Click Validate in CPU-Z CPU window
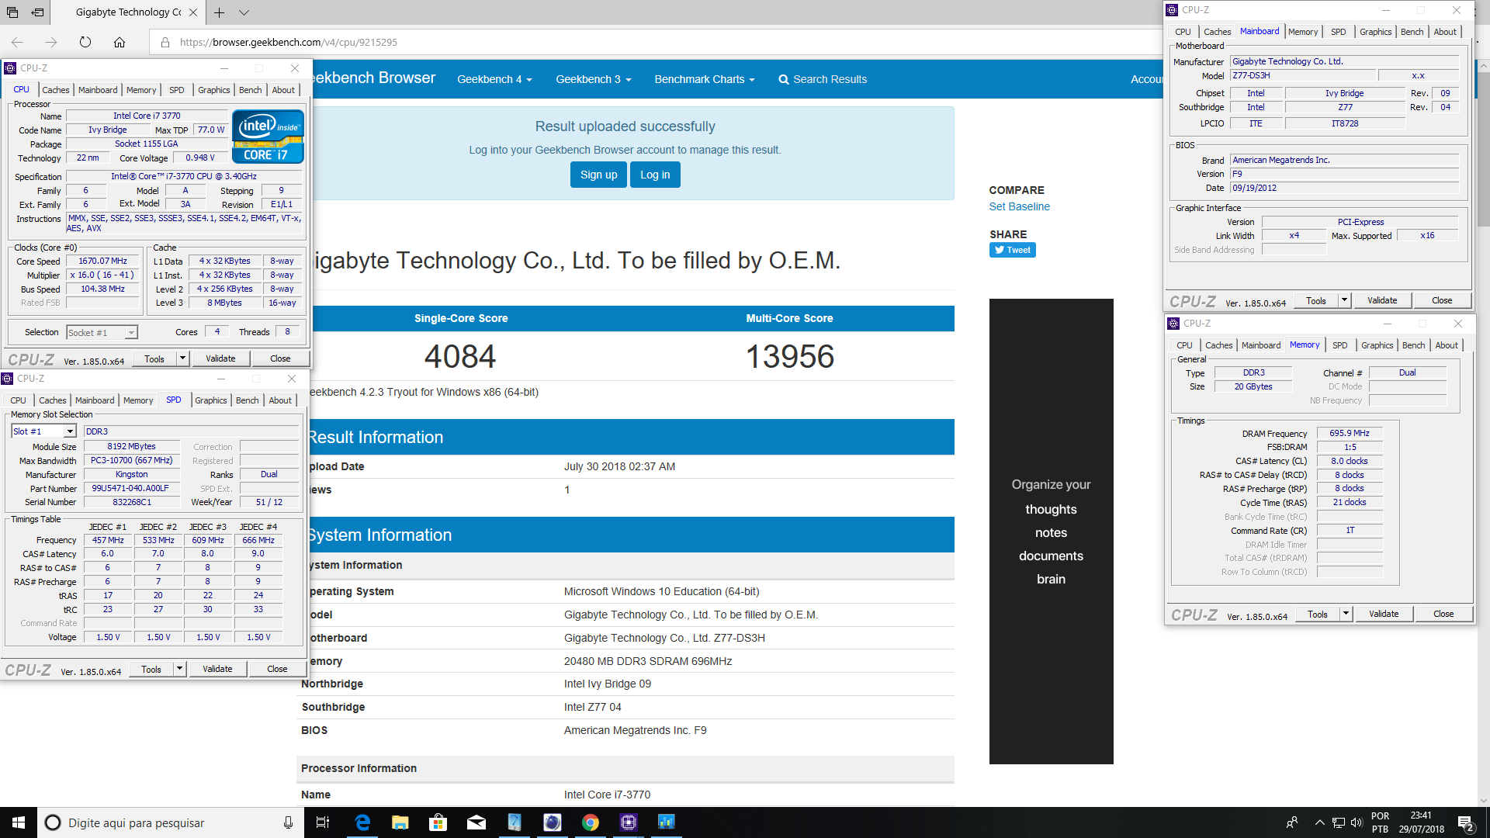The image size is (1490, 838). (x=220, y=358)
